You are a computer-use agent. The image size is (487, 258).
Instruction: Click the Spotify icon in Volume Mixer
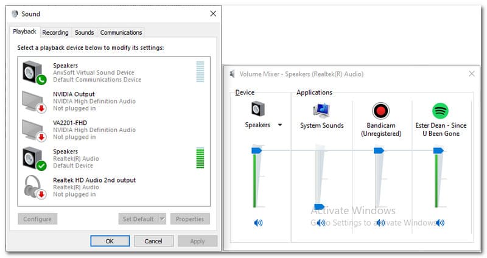point(440,111)
